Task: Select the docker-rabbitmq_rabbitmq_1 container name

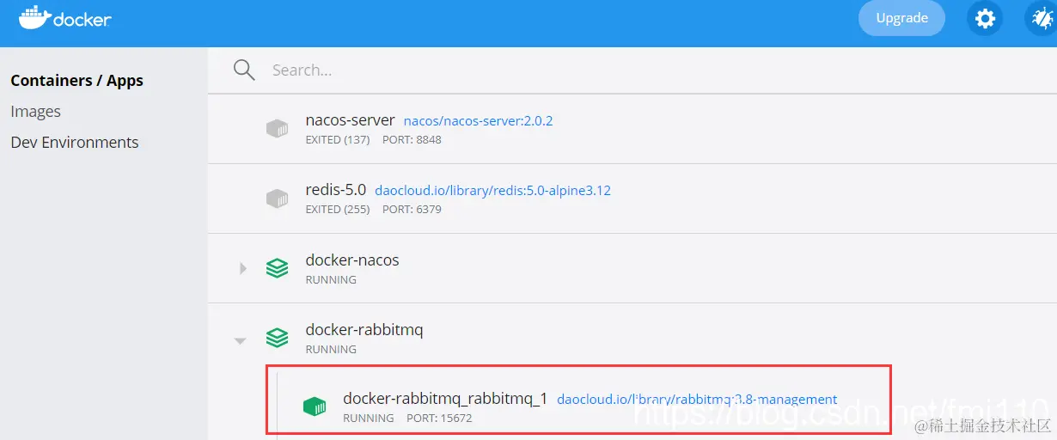Action: (x=445, y=399)
